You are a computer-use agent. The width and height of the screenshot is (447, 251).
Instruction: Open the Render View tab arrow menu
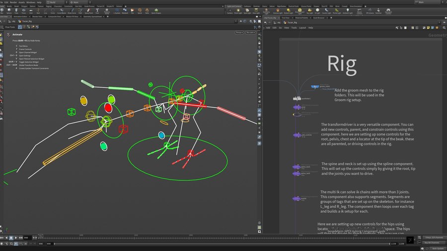coord(45,17)
